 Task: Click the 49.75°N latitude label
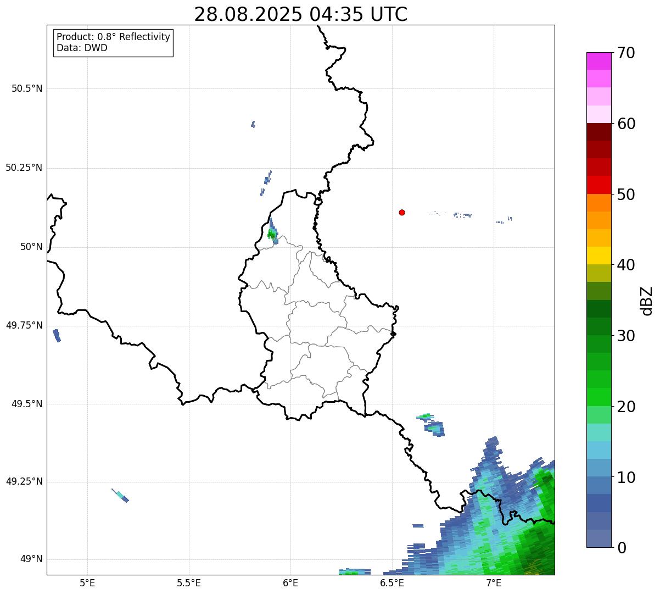[x=24, y=325]
